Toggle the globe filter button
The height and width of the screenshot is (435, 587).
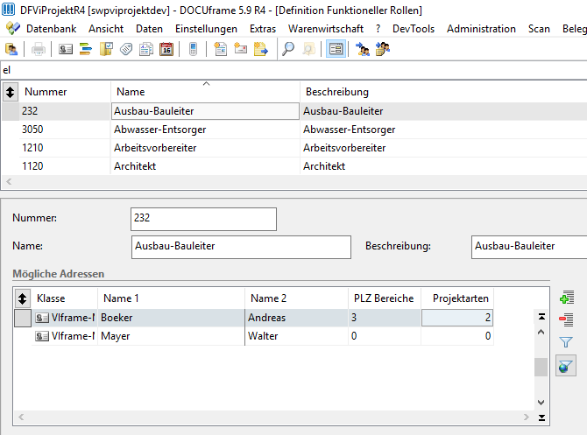click(x=566, y=366)
